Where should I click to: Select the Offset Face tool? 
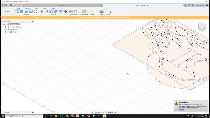(x=60, y=12)
